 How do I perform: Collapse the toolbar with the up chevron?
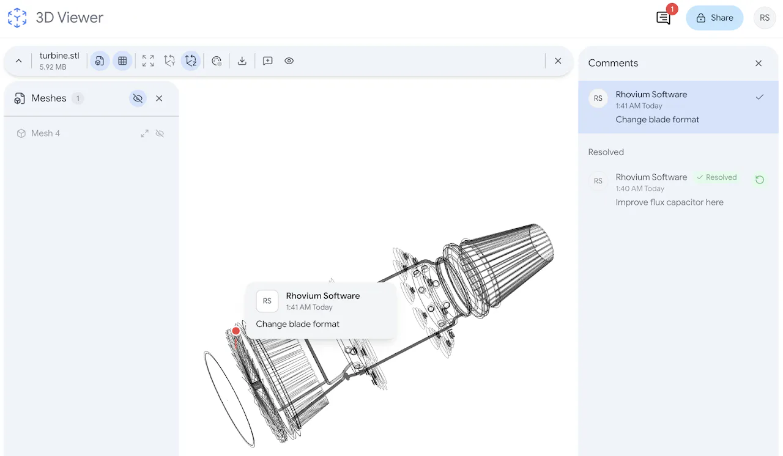19,61
